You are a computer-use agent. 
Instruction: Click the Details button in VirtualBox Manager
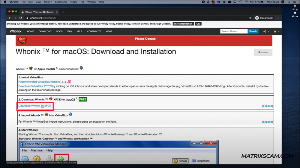pos(180,161)
